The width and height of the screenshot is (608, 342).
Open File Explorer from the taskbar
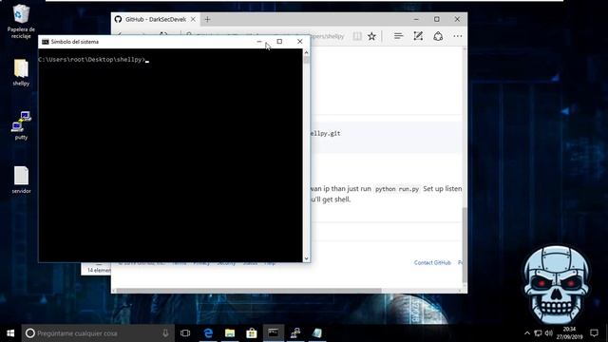point(230,333)
